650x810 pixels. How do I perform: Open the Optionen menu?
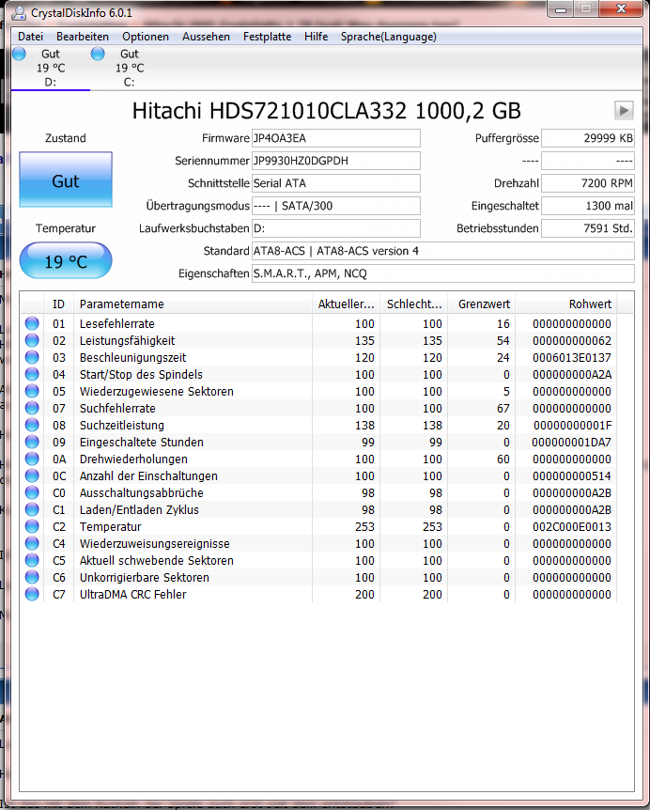coord(146,37)
